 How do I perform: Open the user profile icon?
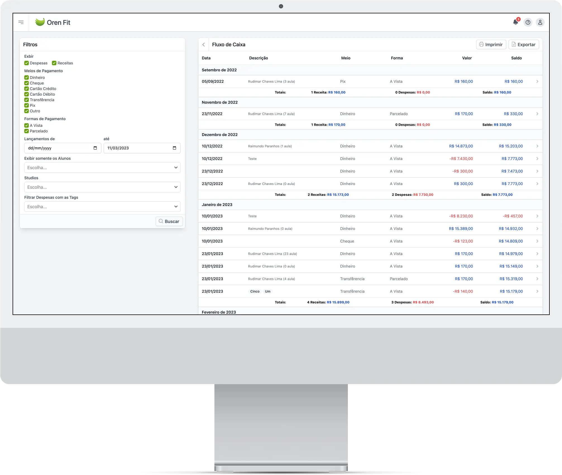point(540,22)
